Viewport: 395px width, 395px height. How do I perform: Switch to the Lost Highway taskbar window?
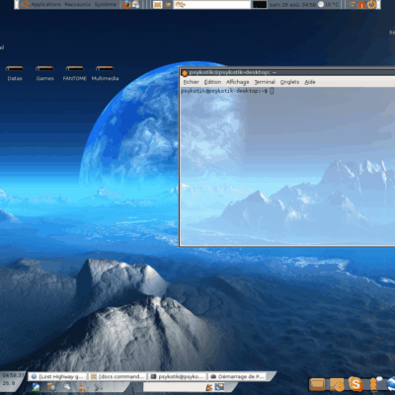click(57, 376)
